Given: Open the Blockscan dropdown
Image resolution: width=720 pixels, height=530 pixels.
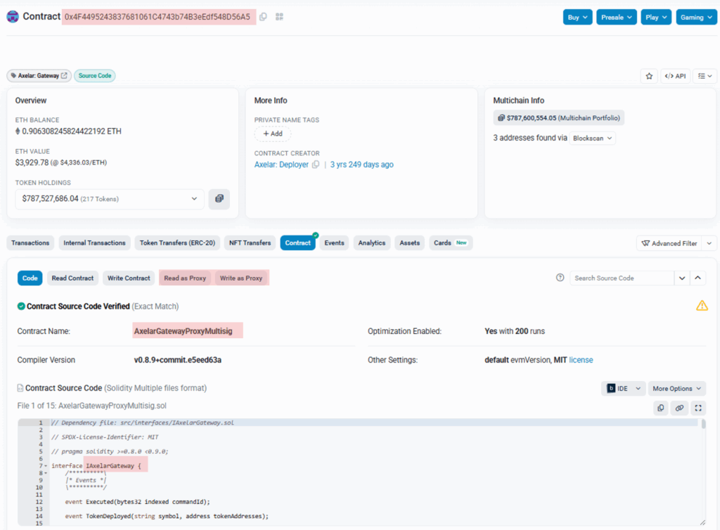Looking at the screenshot, I should (x=592, y=138).
